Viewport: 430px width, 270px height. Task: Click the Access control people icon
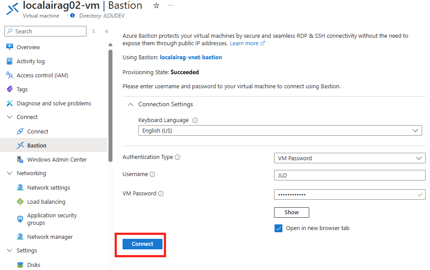10,75
